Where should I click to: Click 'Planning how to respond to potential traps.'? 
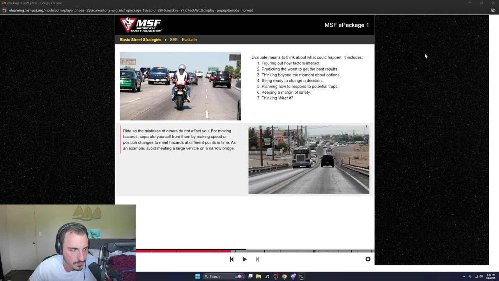300,87
